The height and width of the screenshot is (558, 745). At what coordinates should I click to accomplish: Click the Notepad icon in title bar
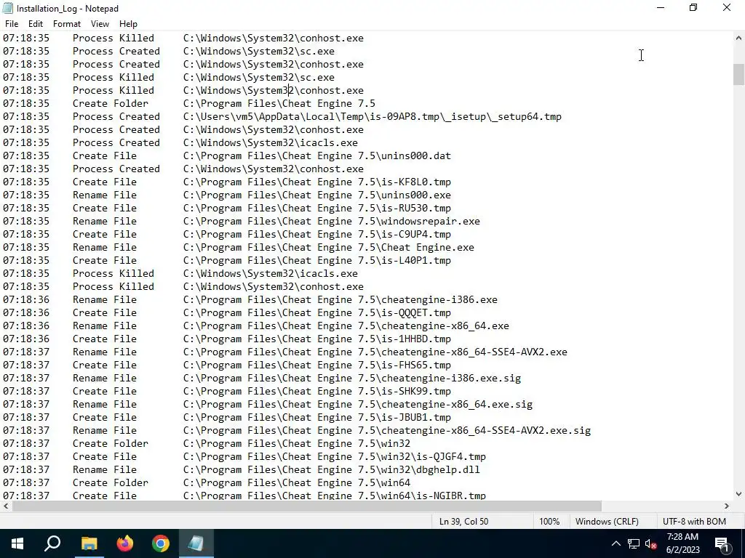pos(7,8)
